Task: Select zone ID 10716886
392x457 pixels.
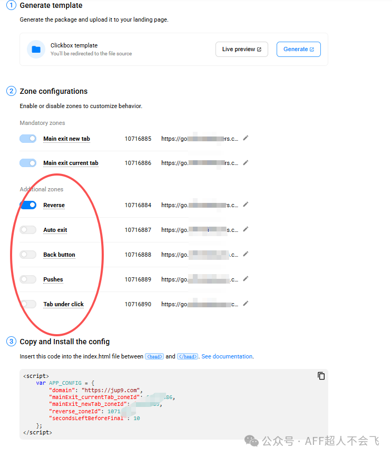Action: point(138,163)
